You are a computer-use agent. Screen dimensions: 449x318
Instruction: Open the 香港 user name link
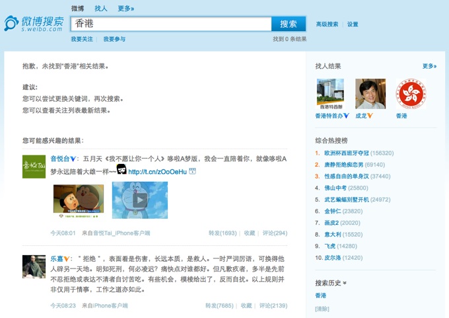(x=401, y=116)
